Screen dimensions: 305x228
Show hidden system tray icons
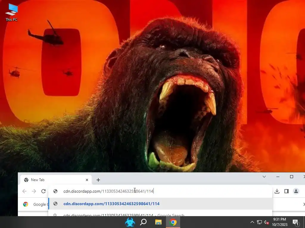[x=252, y=222]
